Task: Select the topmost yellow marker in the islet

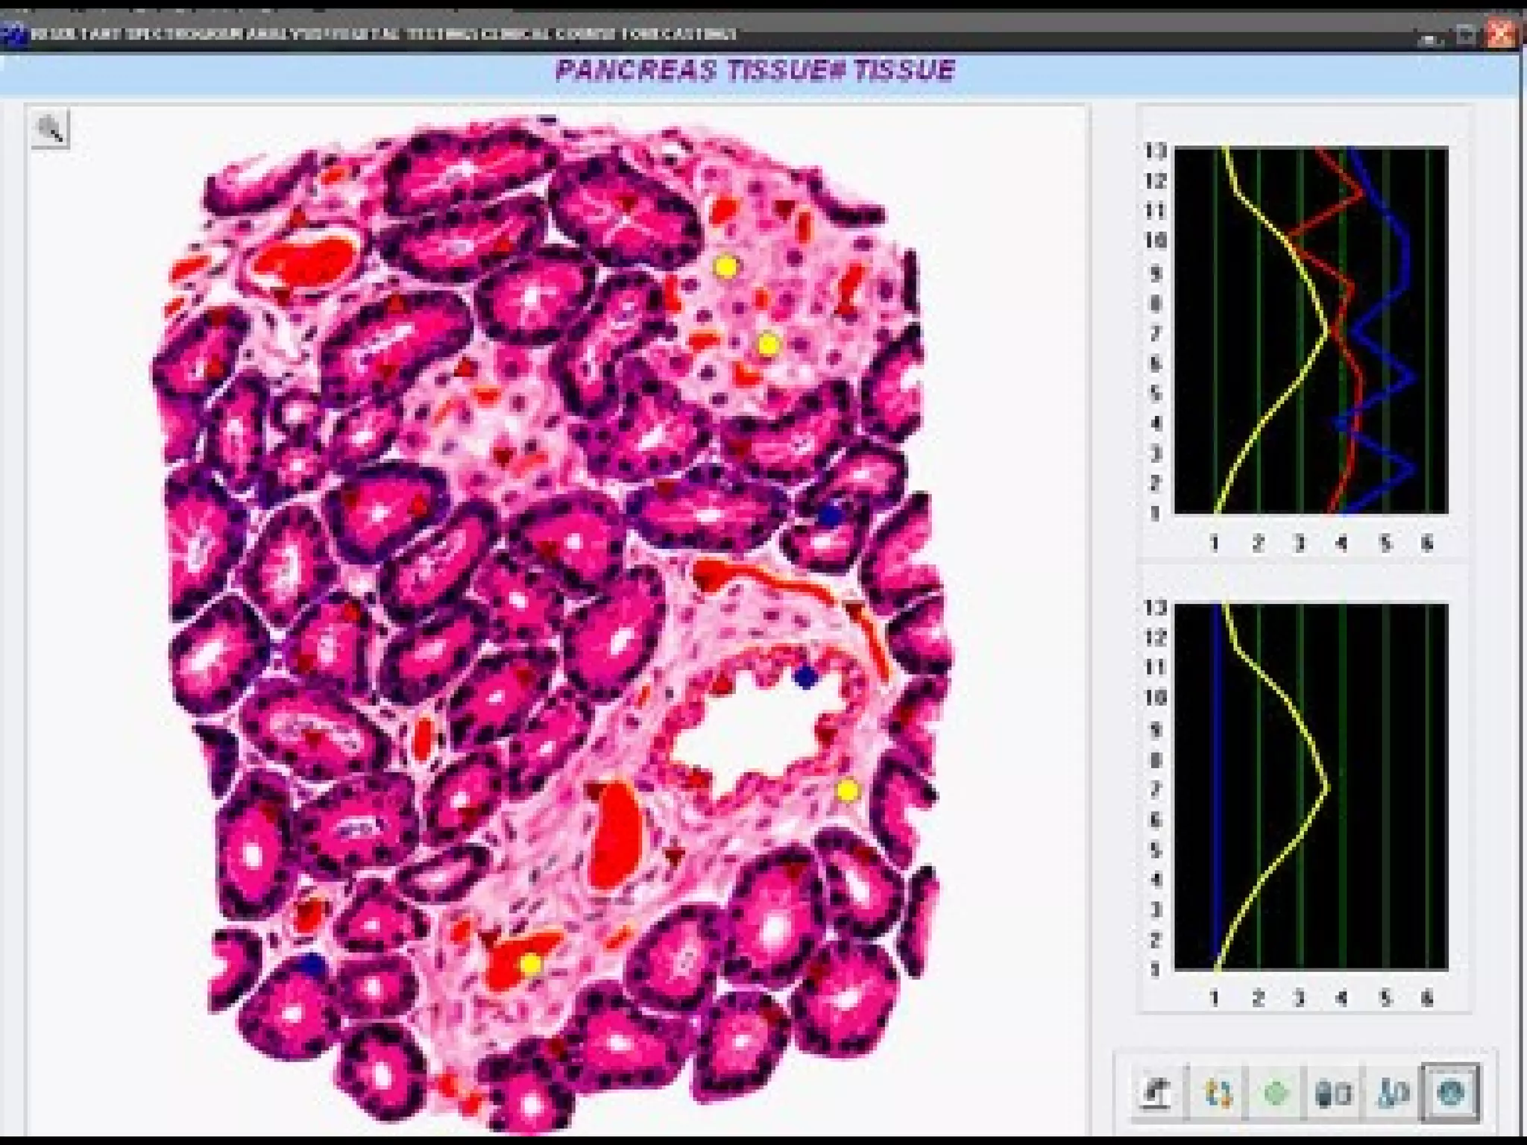Action: (x=725, y=266)
